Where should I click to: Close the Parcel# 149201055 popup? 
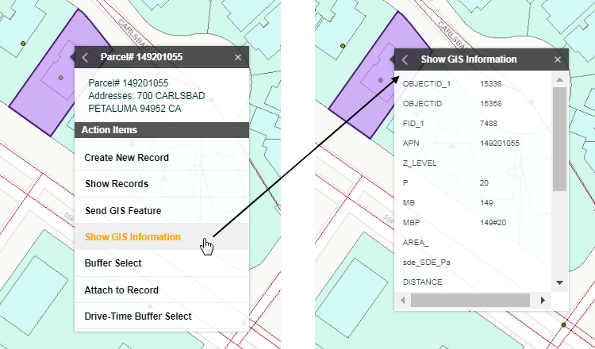point(237,57)
